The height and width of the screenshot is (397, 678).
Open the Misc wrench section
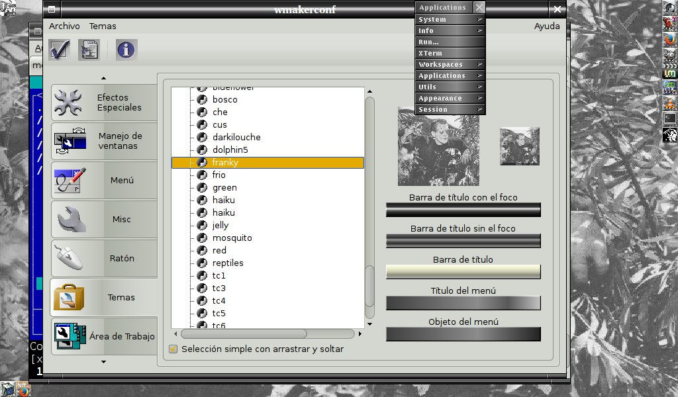(x=104, y=219)
